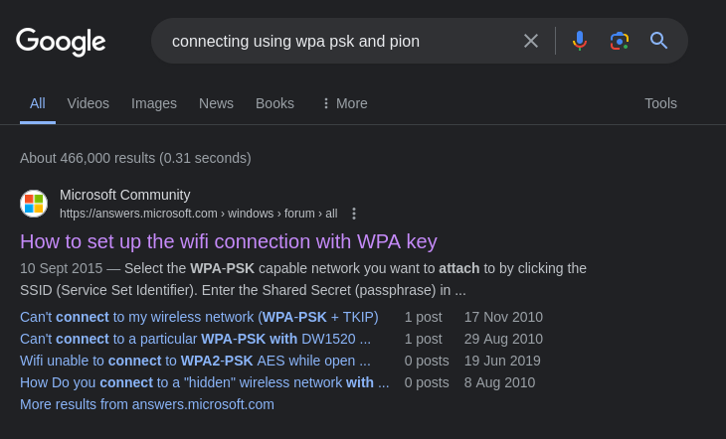Switch to the Videos tab
Screen dimensions: 726x439
tap(88, 103)
